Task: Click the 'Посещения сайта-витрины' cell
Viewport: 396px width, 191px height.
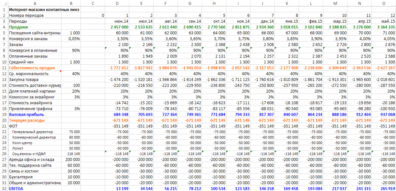Action: click(35, 33)
